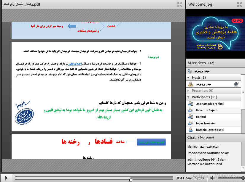
Task: Click the Welcome.jpg live event banner image
Action: click(x=215, y=33)
